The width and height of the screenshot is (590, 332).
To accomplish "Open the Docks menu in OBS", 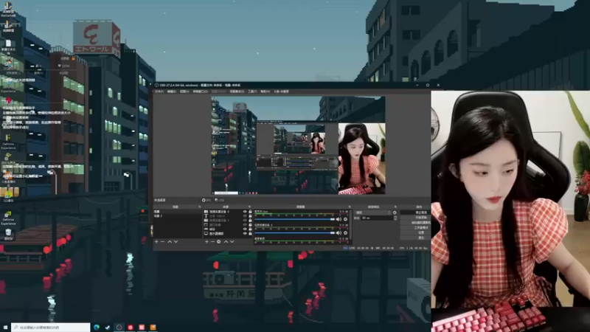I will pyautogui.click(x=200, y=91).
